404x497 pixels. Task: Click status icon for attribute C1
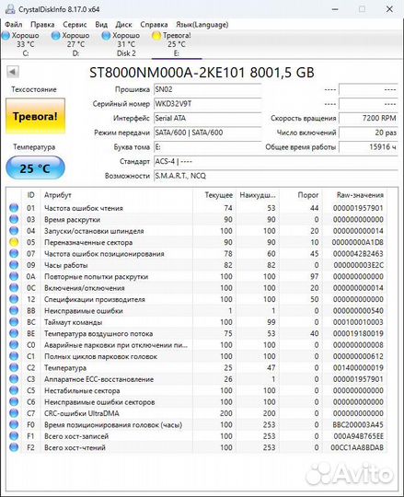point(14,356)
